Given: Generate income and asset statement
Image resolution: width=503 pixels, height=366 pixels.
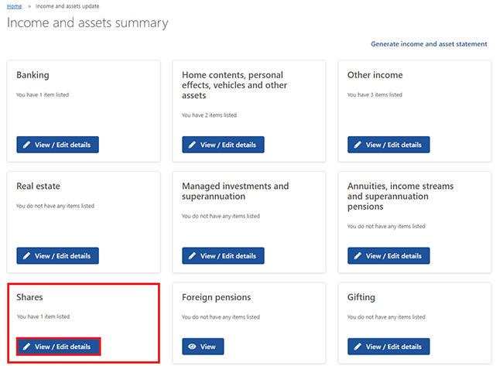Looking at the screenshot, I should (x=429, y=44).
